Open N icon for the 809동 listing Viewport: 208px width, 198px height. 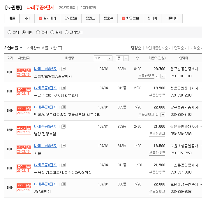64,107
